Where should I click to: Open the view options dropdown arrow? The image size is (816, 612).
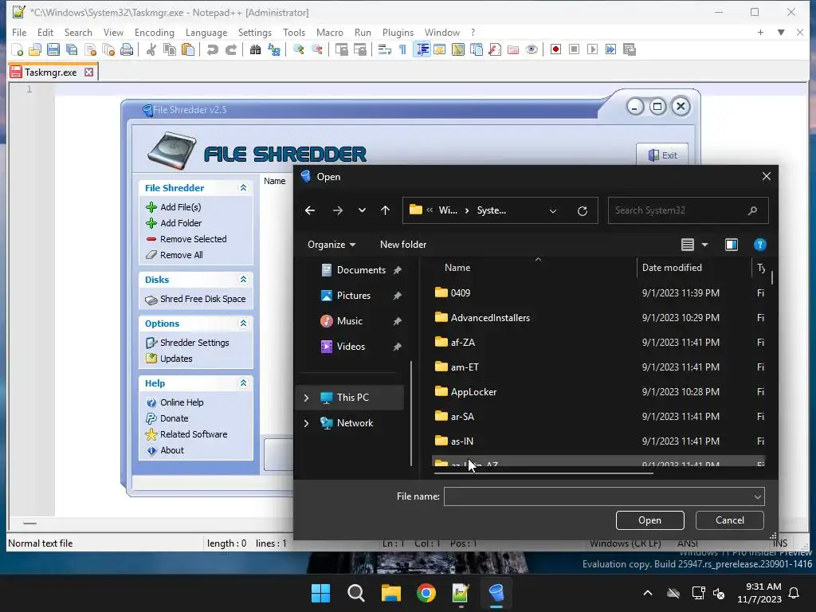(704, 245)
